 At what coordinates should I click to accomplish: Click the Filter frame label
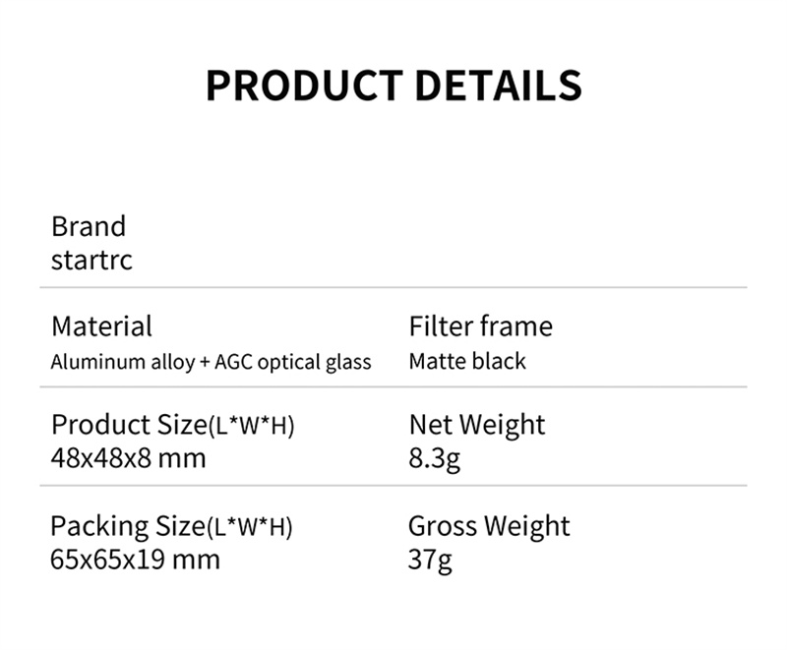pos(480,326)
